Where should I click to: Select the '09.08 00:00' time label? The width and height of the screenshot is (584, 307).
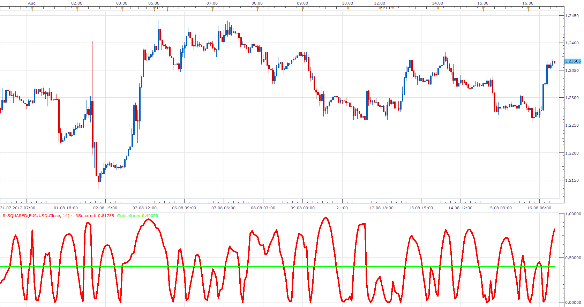303,208
